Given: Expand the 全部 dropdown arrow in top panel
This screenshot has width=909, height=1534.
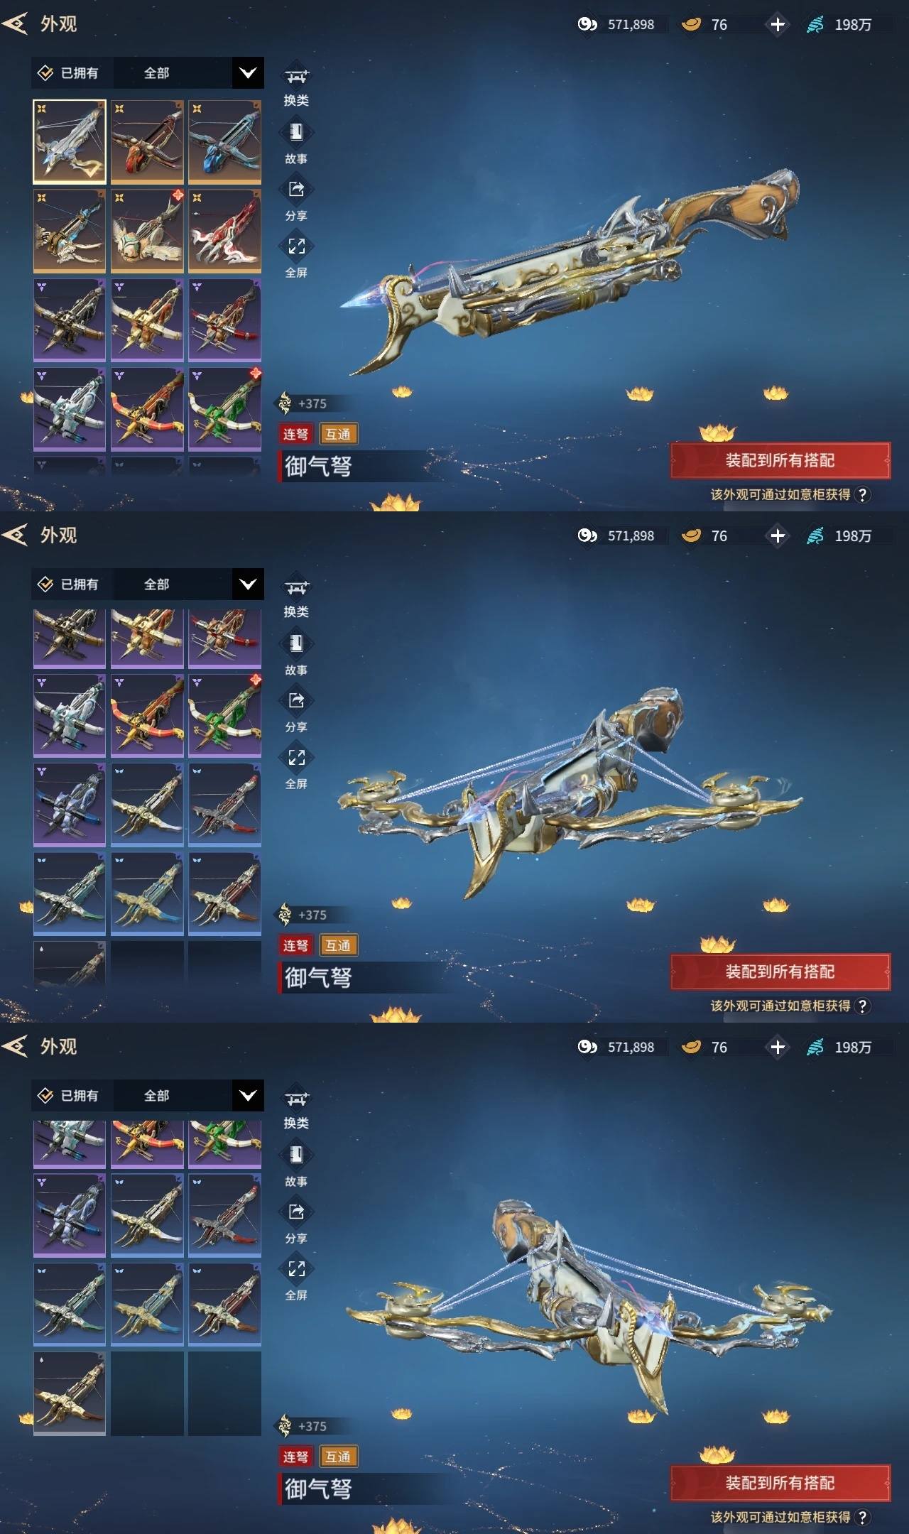Looking at the screenshot, I should pos(248,72).
